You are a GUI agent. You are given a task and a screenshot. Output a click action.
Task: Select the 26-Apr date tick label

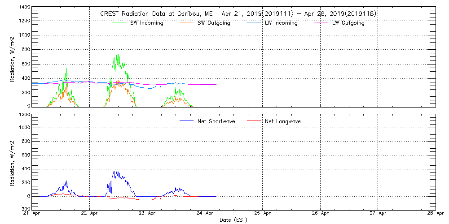click(320, 214)
